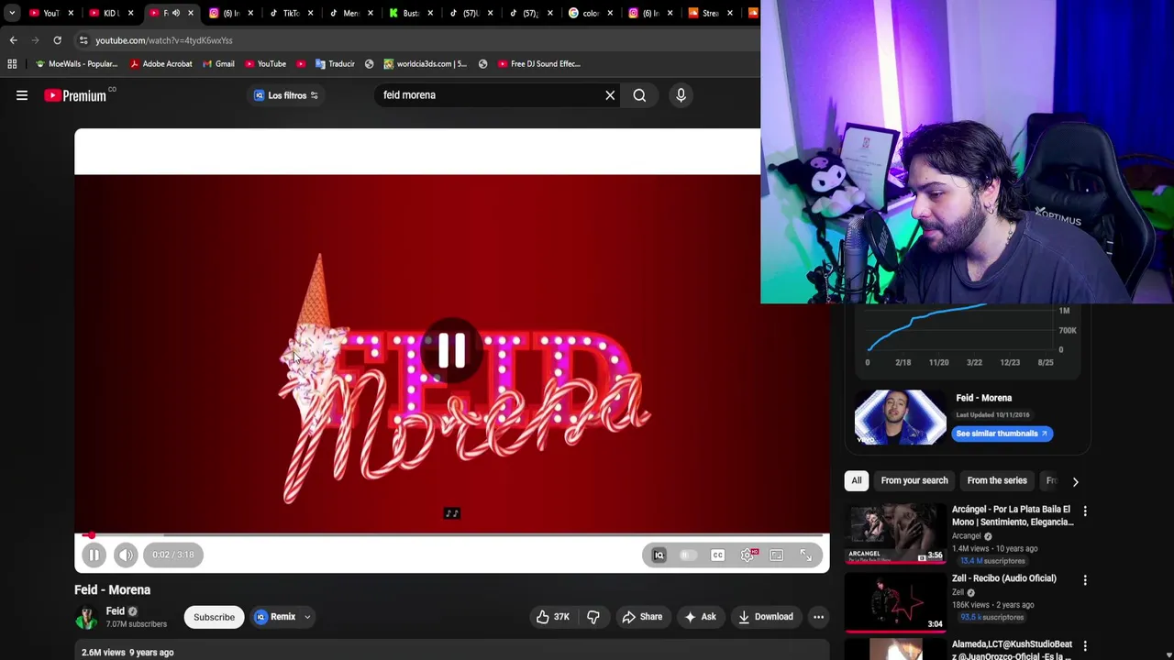Screen dimensions: 1174x660
Task: Expand the Remix dropdown arrow
Action: pos(307,617)
